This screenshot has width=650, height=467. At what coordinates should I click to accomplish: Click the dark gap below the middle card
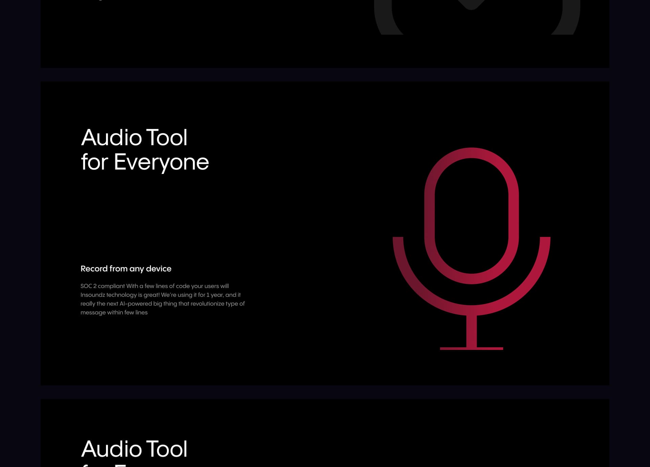(325, 392)
